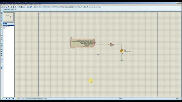
Task: Open the View menu
Action: 7,5
